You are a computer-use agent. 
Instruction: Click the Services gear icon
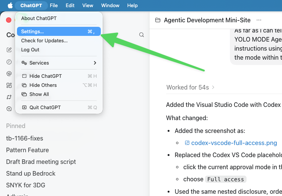pos(24,63)
